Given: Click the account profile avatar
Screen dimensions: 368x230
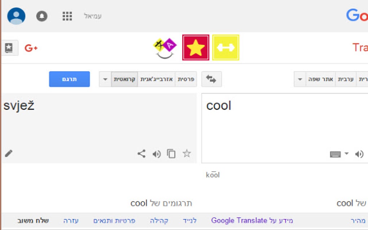Looking at the screenshot, I should coord(16,16).
